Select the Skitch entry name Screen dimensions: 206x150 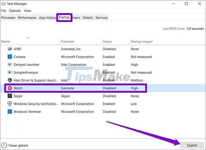tap(18, 88)
